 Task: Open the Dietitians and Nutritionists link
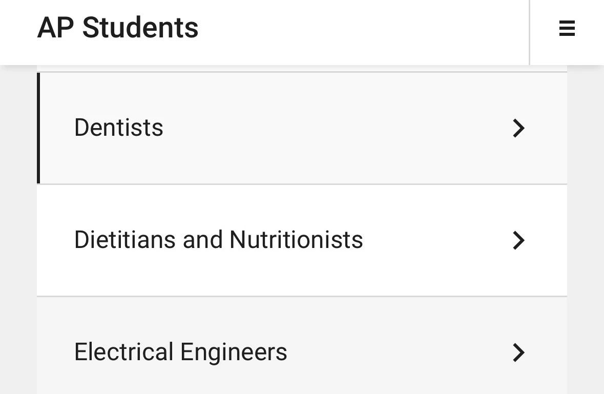pos(218,240)
